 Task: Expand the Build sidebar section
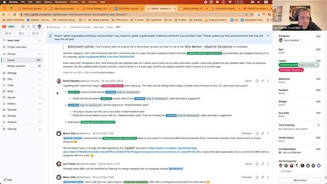click(x=21, y=91)
